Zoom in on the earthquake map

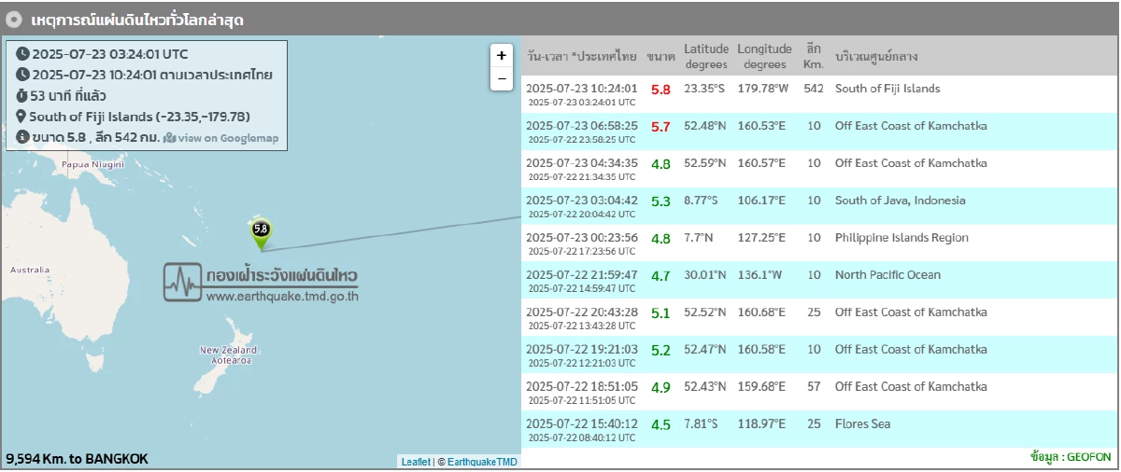pyautogui.click(x=502, y=55)
